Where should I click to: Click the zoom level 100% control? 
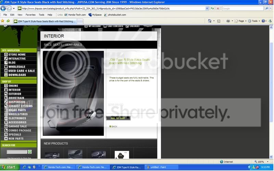tap(261, 162)
